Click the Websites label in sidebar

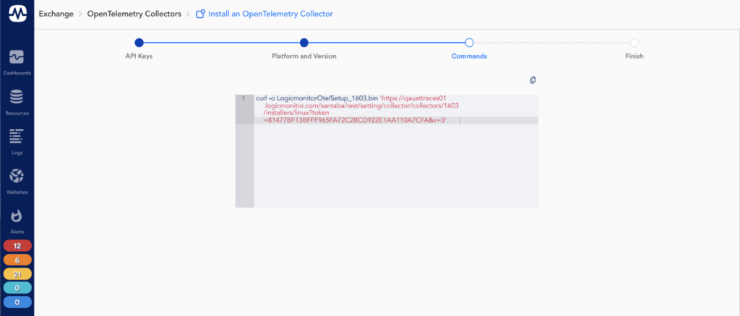17,192
